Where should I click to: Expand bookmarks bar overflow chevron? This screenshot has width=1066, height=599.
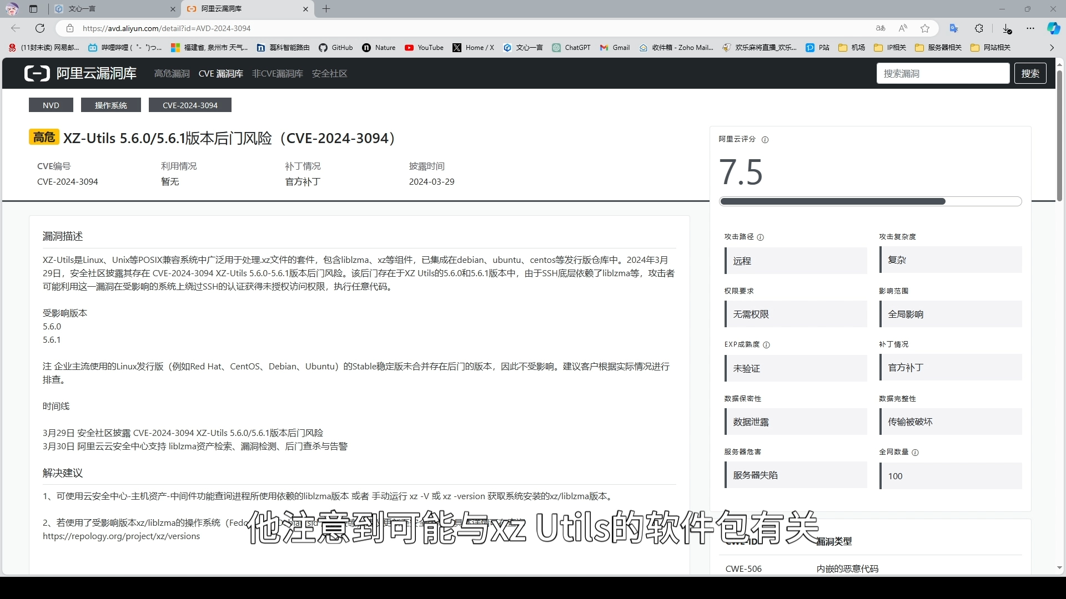click(1052, 48)
